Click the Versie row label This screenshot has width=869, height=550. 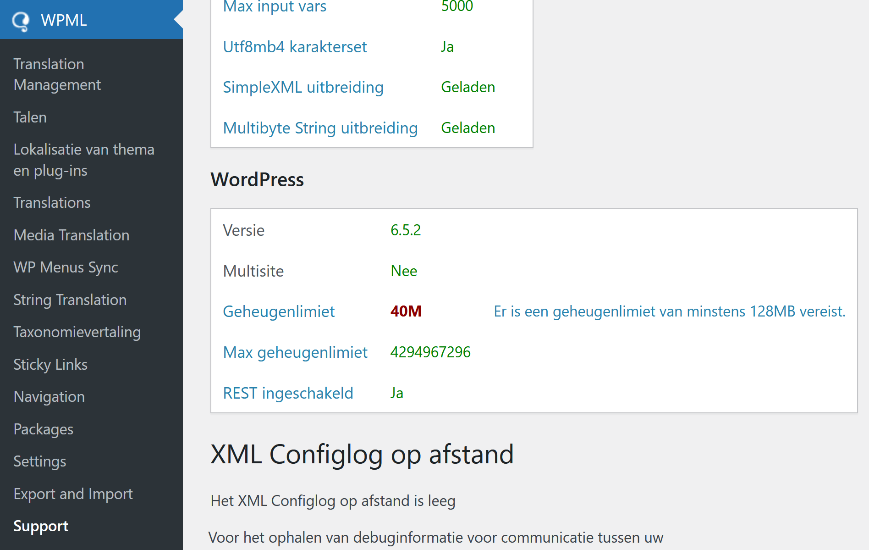point(243,230)
